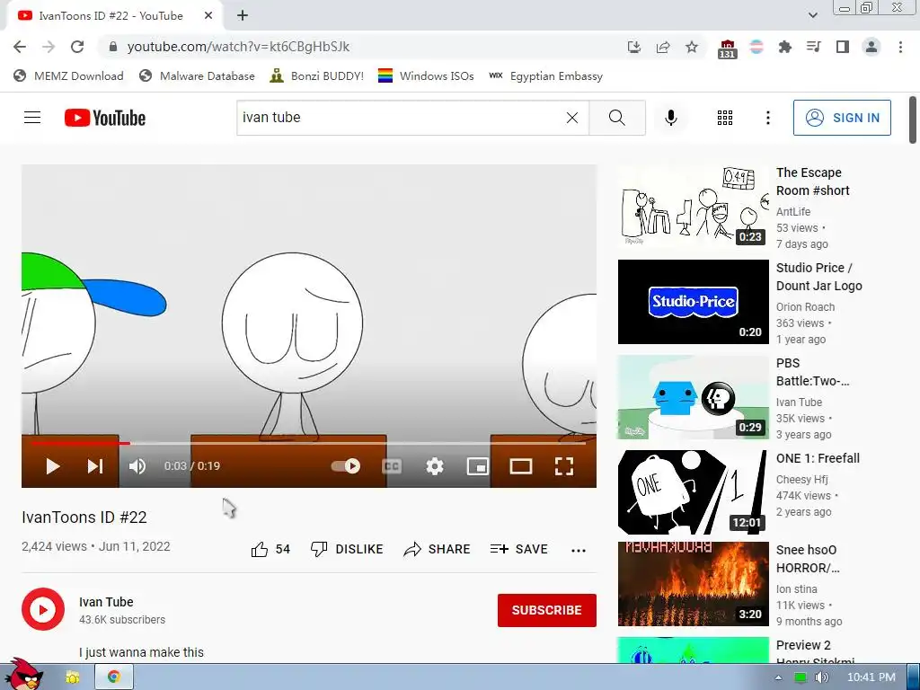Bookmark this page with star icon
The image size is (920, 690).
coord(692,47)
